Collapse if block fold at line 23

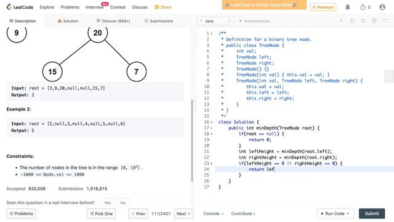click(x=211, y=163)
